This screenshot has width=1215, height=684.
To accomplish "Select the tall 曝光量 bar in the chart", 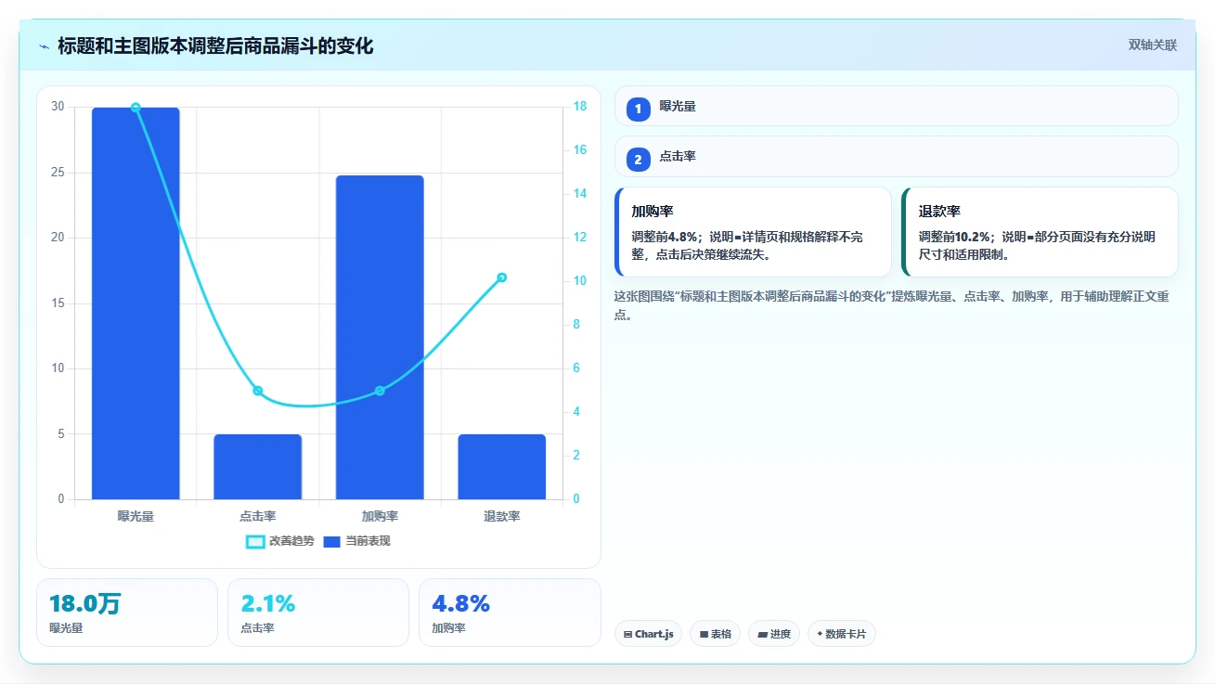I will (136, 303).
